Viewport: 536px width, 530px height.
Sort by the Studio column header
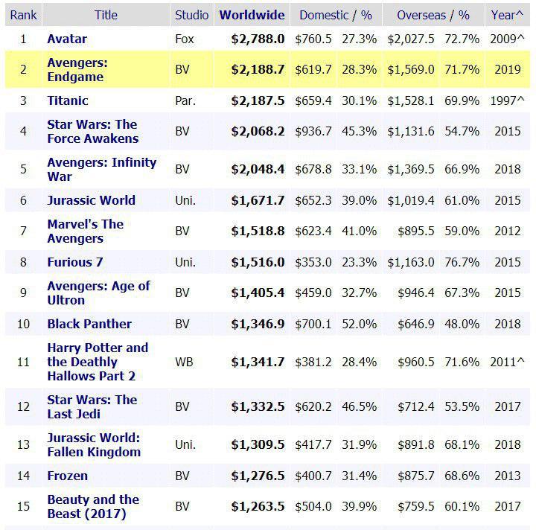191,15
